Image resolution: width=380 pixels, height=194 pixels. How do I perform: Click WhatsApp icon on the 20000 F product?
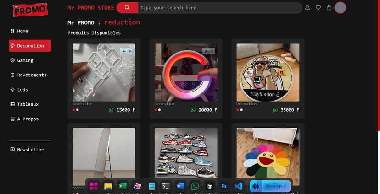pos(193,110)
